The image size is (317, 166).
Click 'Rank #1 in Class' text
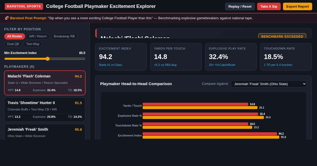pyautogui.click(x=110, y=65)
